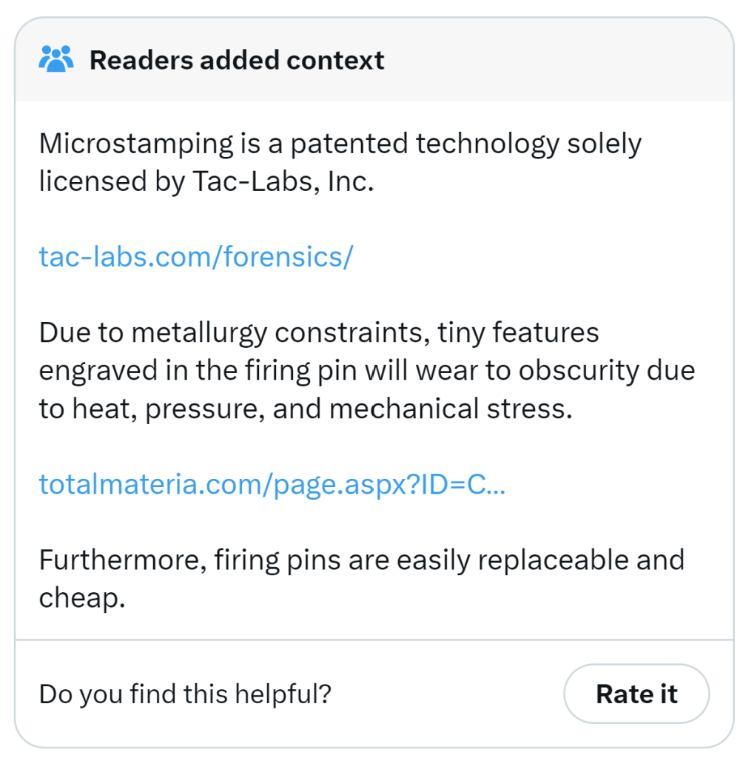Viewport: 743px width, 758px height.
Task: Select the "Readers added context" heading
Action: click(236, 60)
